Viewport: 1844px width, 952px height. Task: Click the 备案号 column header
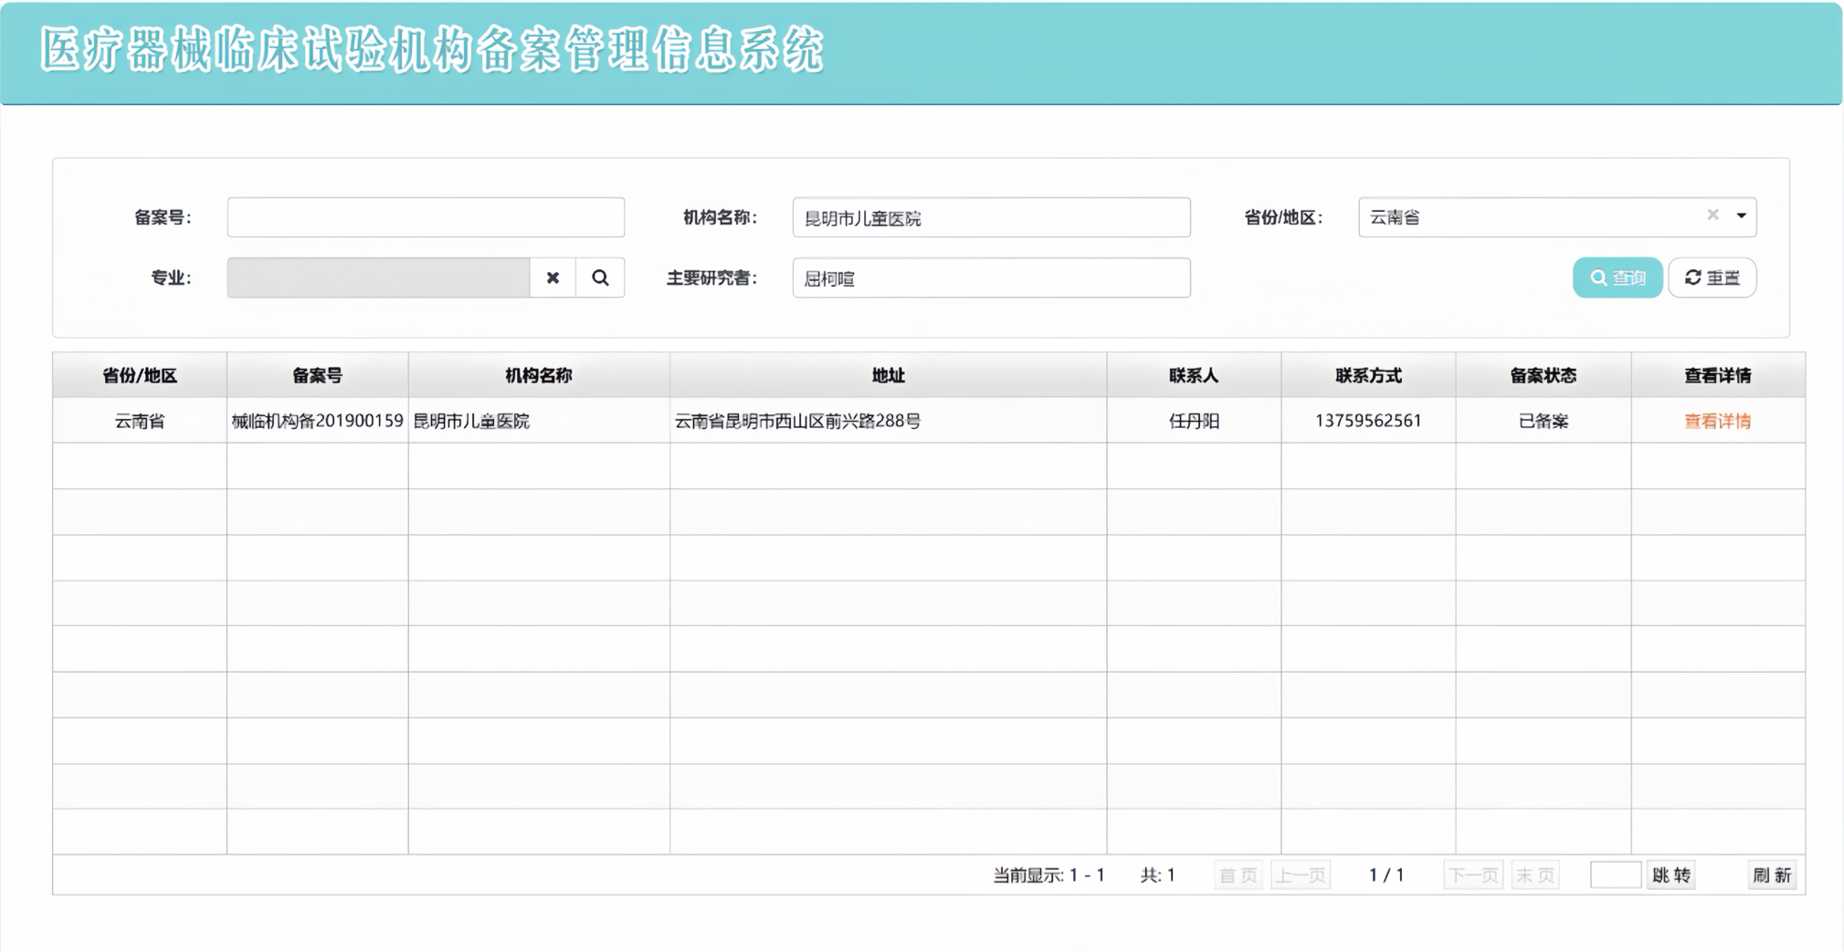pyautogui.click(x=317, y=375)
